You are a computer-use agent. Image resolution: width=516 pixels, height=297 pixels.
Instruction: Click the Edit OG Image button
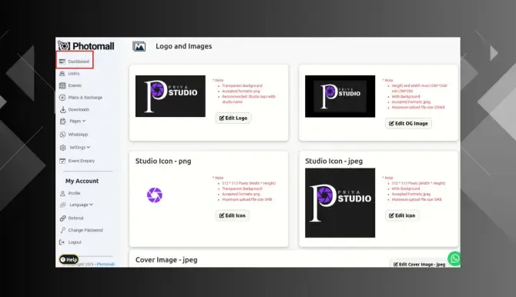click(408, 124)
